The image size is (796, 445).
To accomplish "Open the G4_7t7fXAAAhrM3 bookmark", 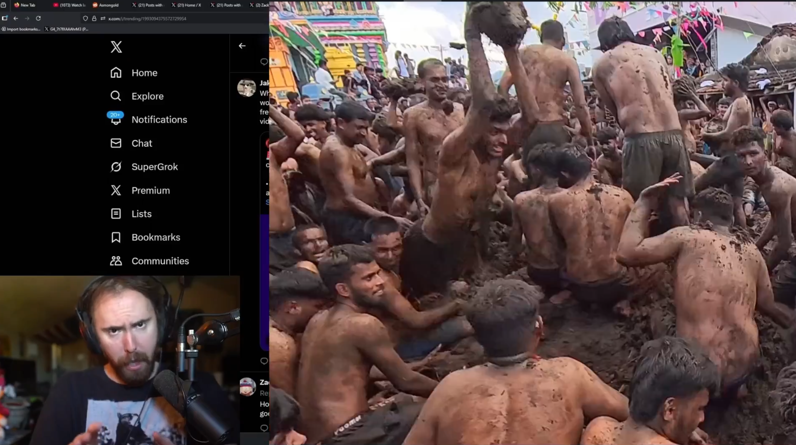I will click(67, 29).
